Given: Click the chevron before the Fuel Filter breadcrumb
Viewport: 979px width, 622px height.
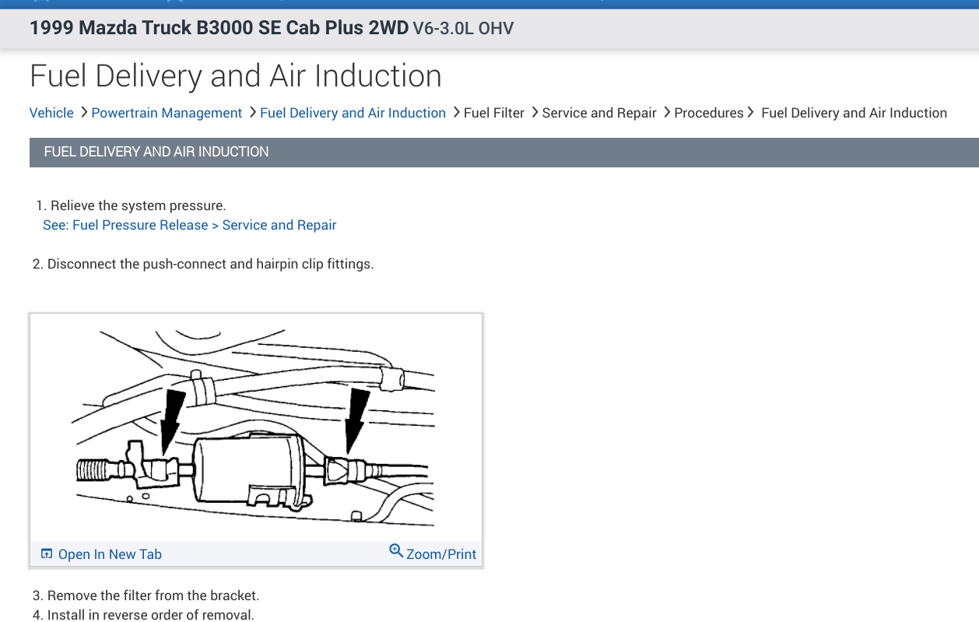Looking at the screenshot, I should (456, 112).
